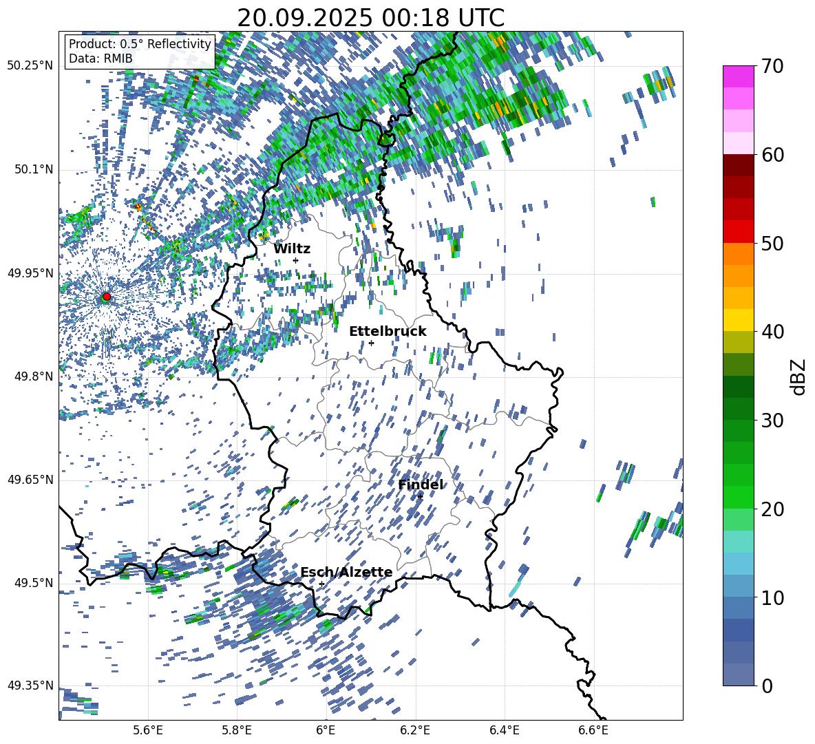Click the Data: RMIB text
This screenshot has height=744, width=815.
pyautogui.click(x=100, y=59)
